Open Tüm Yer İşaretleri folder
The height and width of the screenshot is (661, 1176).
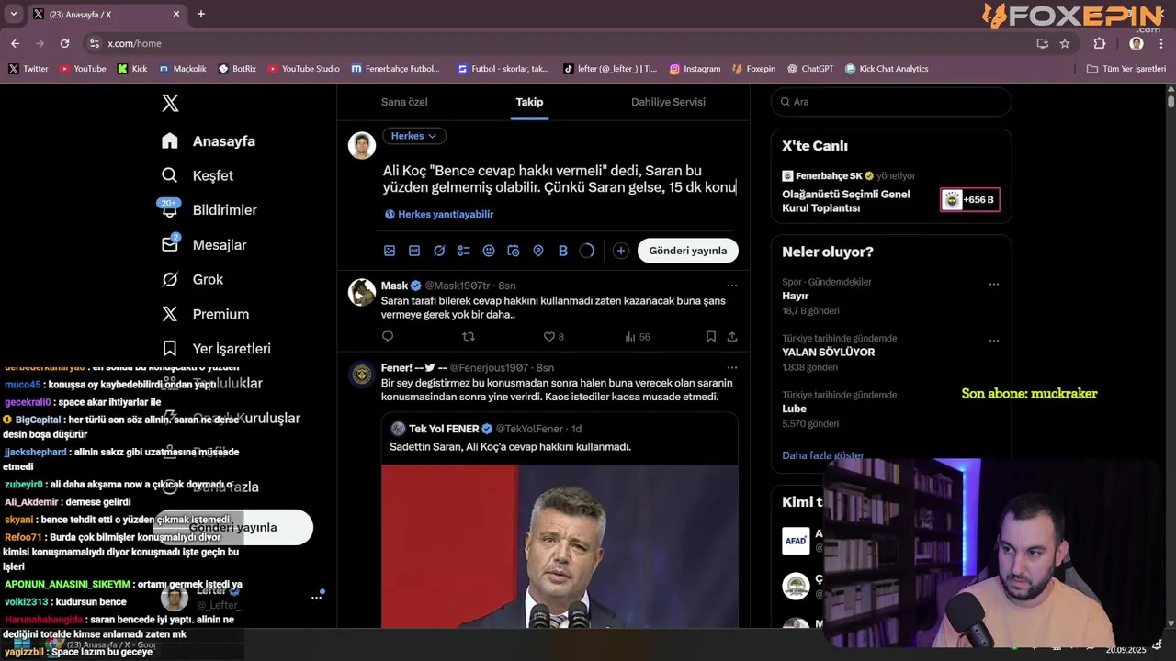[x=1126, y=69]
